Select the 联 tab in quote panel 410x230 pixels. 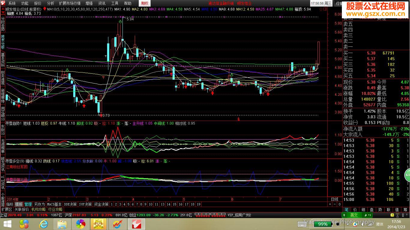389,210
